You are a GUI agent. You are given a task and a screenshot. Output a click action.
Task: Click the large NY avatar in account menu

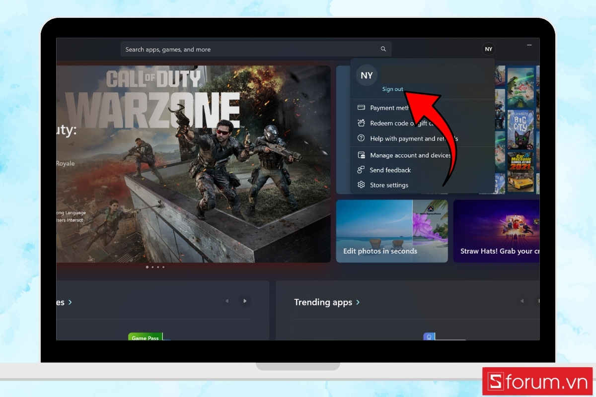pyautogui.click(x=367, y=75)
